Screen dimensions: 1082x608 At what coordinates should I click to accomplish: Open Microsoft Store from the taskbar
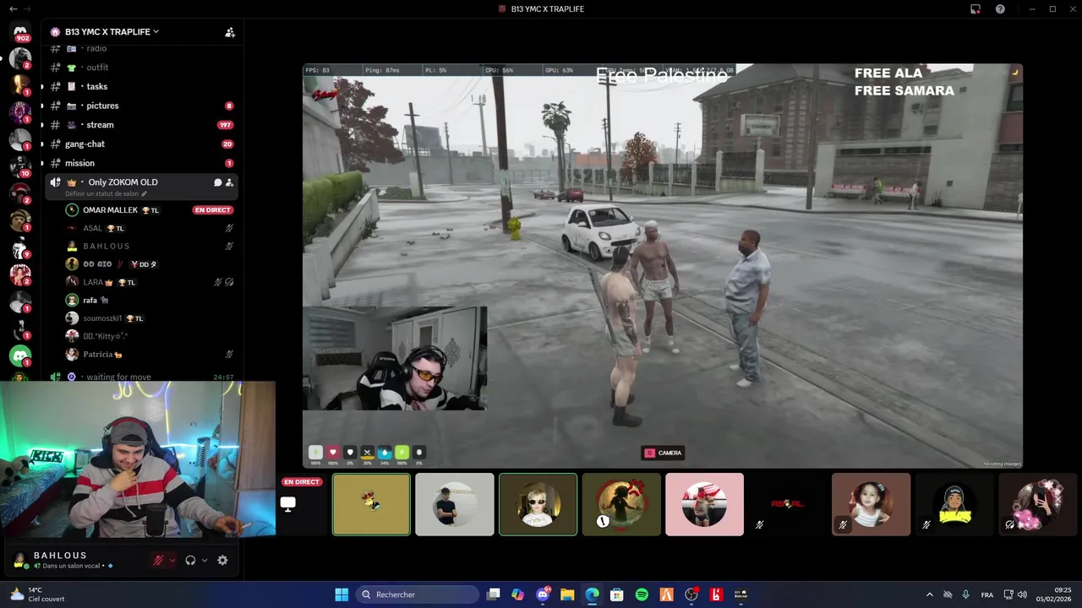point(617,594)
